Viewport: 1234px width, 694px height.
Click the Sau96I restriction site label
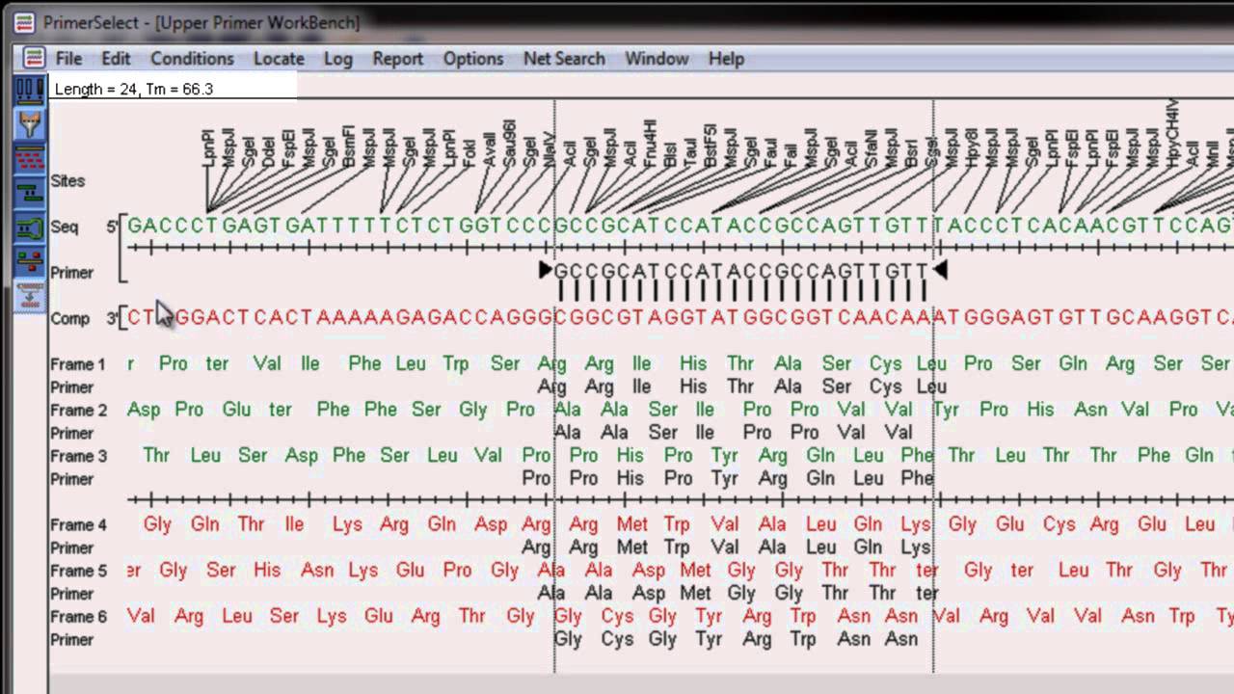point(509,143)
